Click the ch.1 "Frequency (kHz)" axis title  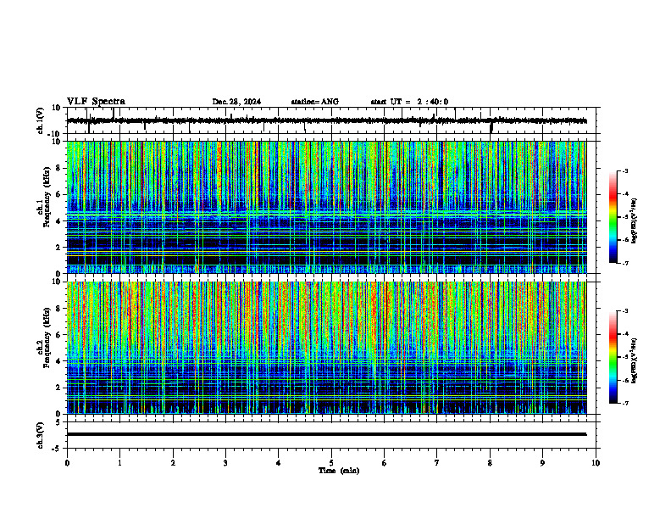[x=47, y=198]
